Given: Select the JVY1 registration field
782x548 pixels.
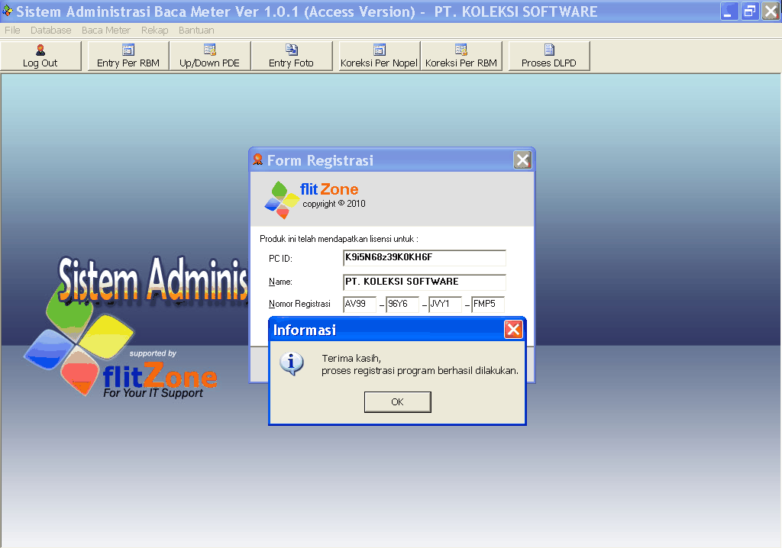Looking at the screenshot, I should (x=445, y=305).
